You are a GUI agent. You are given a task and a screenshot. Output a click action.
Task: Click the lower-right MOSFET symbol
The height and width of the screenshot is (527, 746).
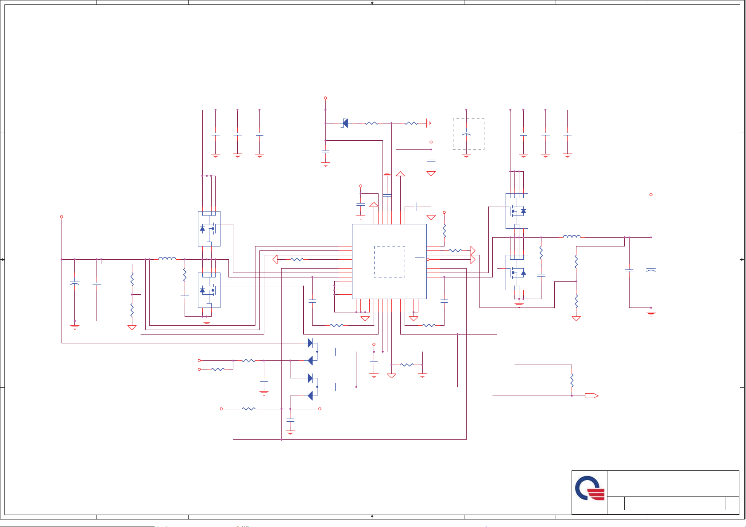pyautogui.click(x=517, y=272)
